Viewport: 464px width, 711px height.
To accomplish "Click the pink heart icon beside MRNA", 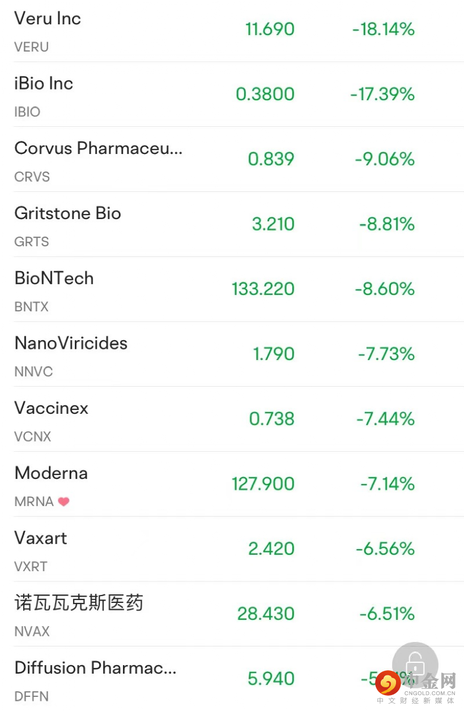I will click(x=63, y=502).
